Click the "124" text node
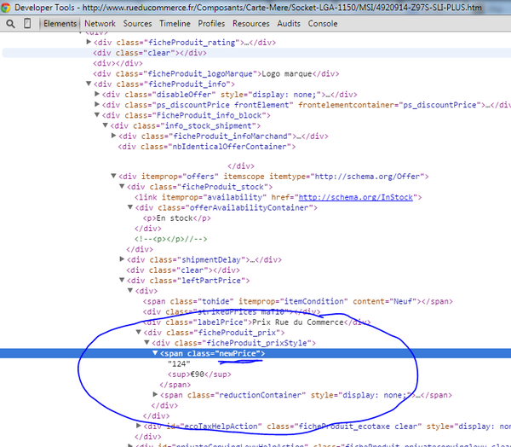 point(179,363)
